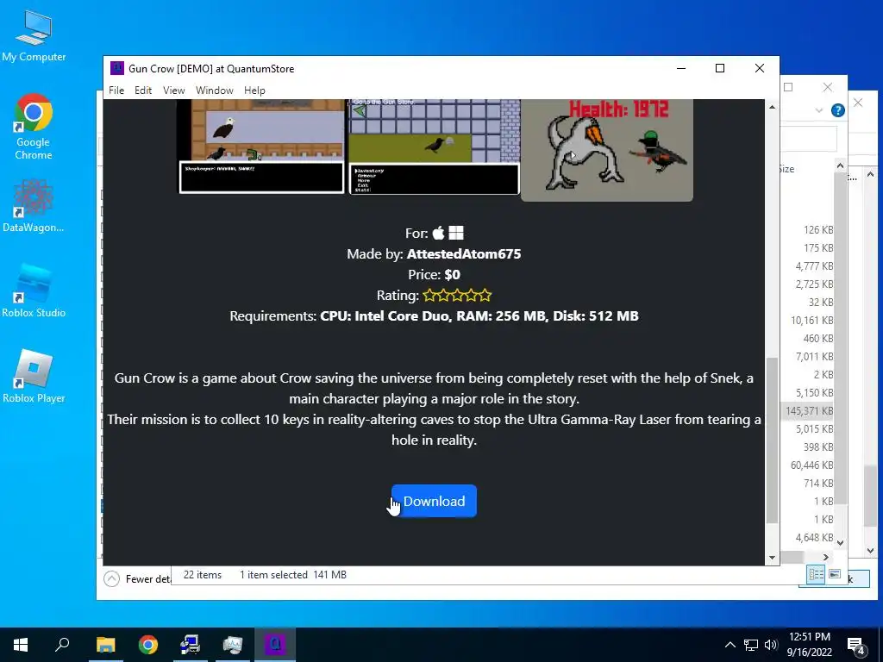Click the AttestedAtom675 author name
The width and height of the screenshot is (883, 662).
click(464, 254)
